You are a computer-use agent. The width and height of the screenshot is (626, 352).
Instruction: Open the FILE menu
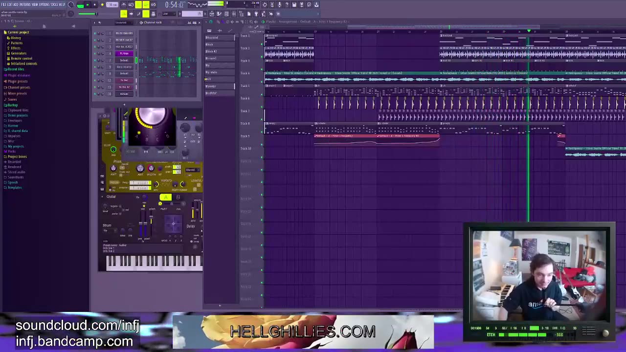pos(3,4)
